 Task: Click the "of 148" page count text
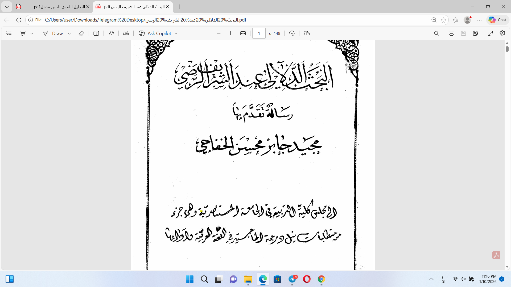(x=275, y=33)
